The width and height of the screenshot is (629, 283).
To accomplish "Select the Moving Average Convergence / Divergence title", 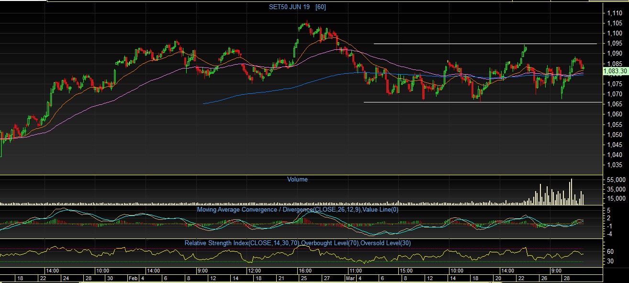I will coord(297,209).
